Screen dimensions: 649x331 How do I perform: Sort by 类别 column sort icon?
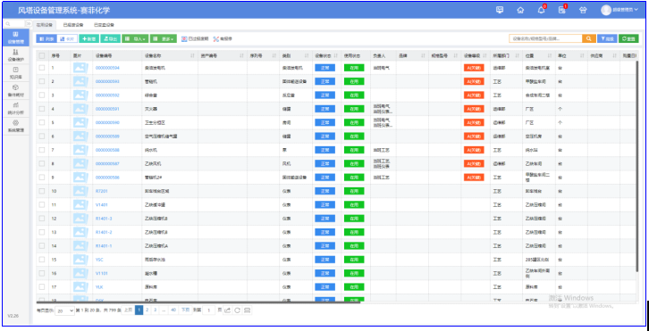tap(307, 55)
